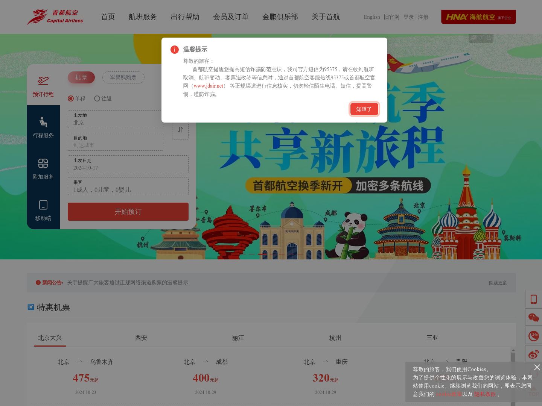Open the WeChat floating icon
This screenshot has height=406, width=542.
pos(534,317)
